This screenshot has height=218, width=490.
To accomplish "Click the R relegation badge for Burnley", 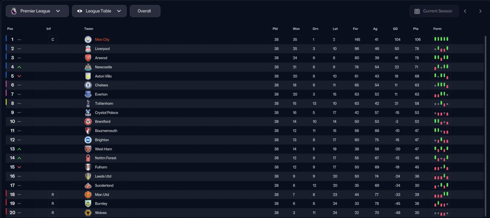I will [x=53, y=204].
